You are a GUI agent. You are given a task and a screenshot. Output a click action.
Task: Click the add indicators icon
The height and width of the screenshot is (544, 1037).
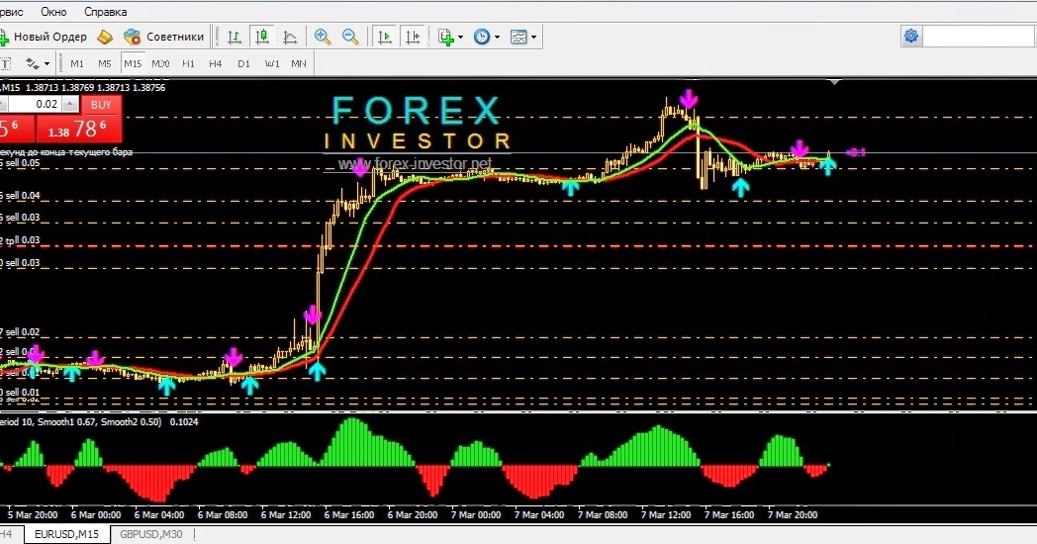point(445,37)
